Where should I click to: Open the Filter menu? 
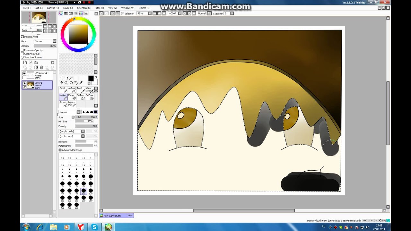coord(99,8)
